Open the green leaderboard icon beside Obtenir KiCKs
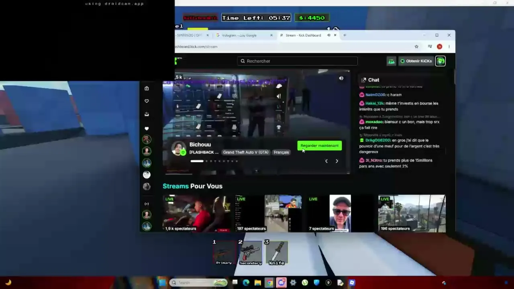 [x=391, y=61]
